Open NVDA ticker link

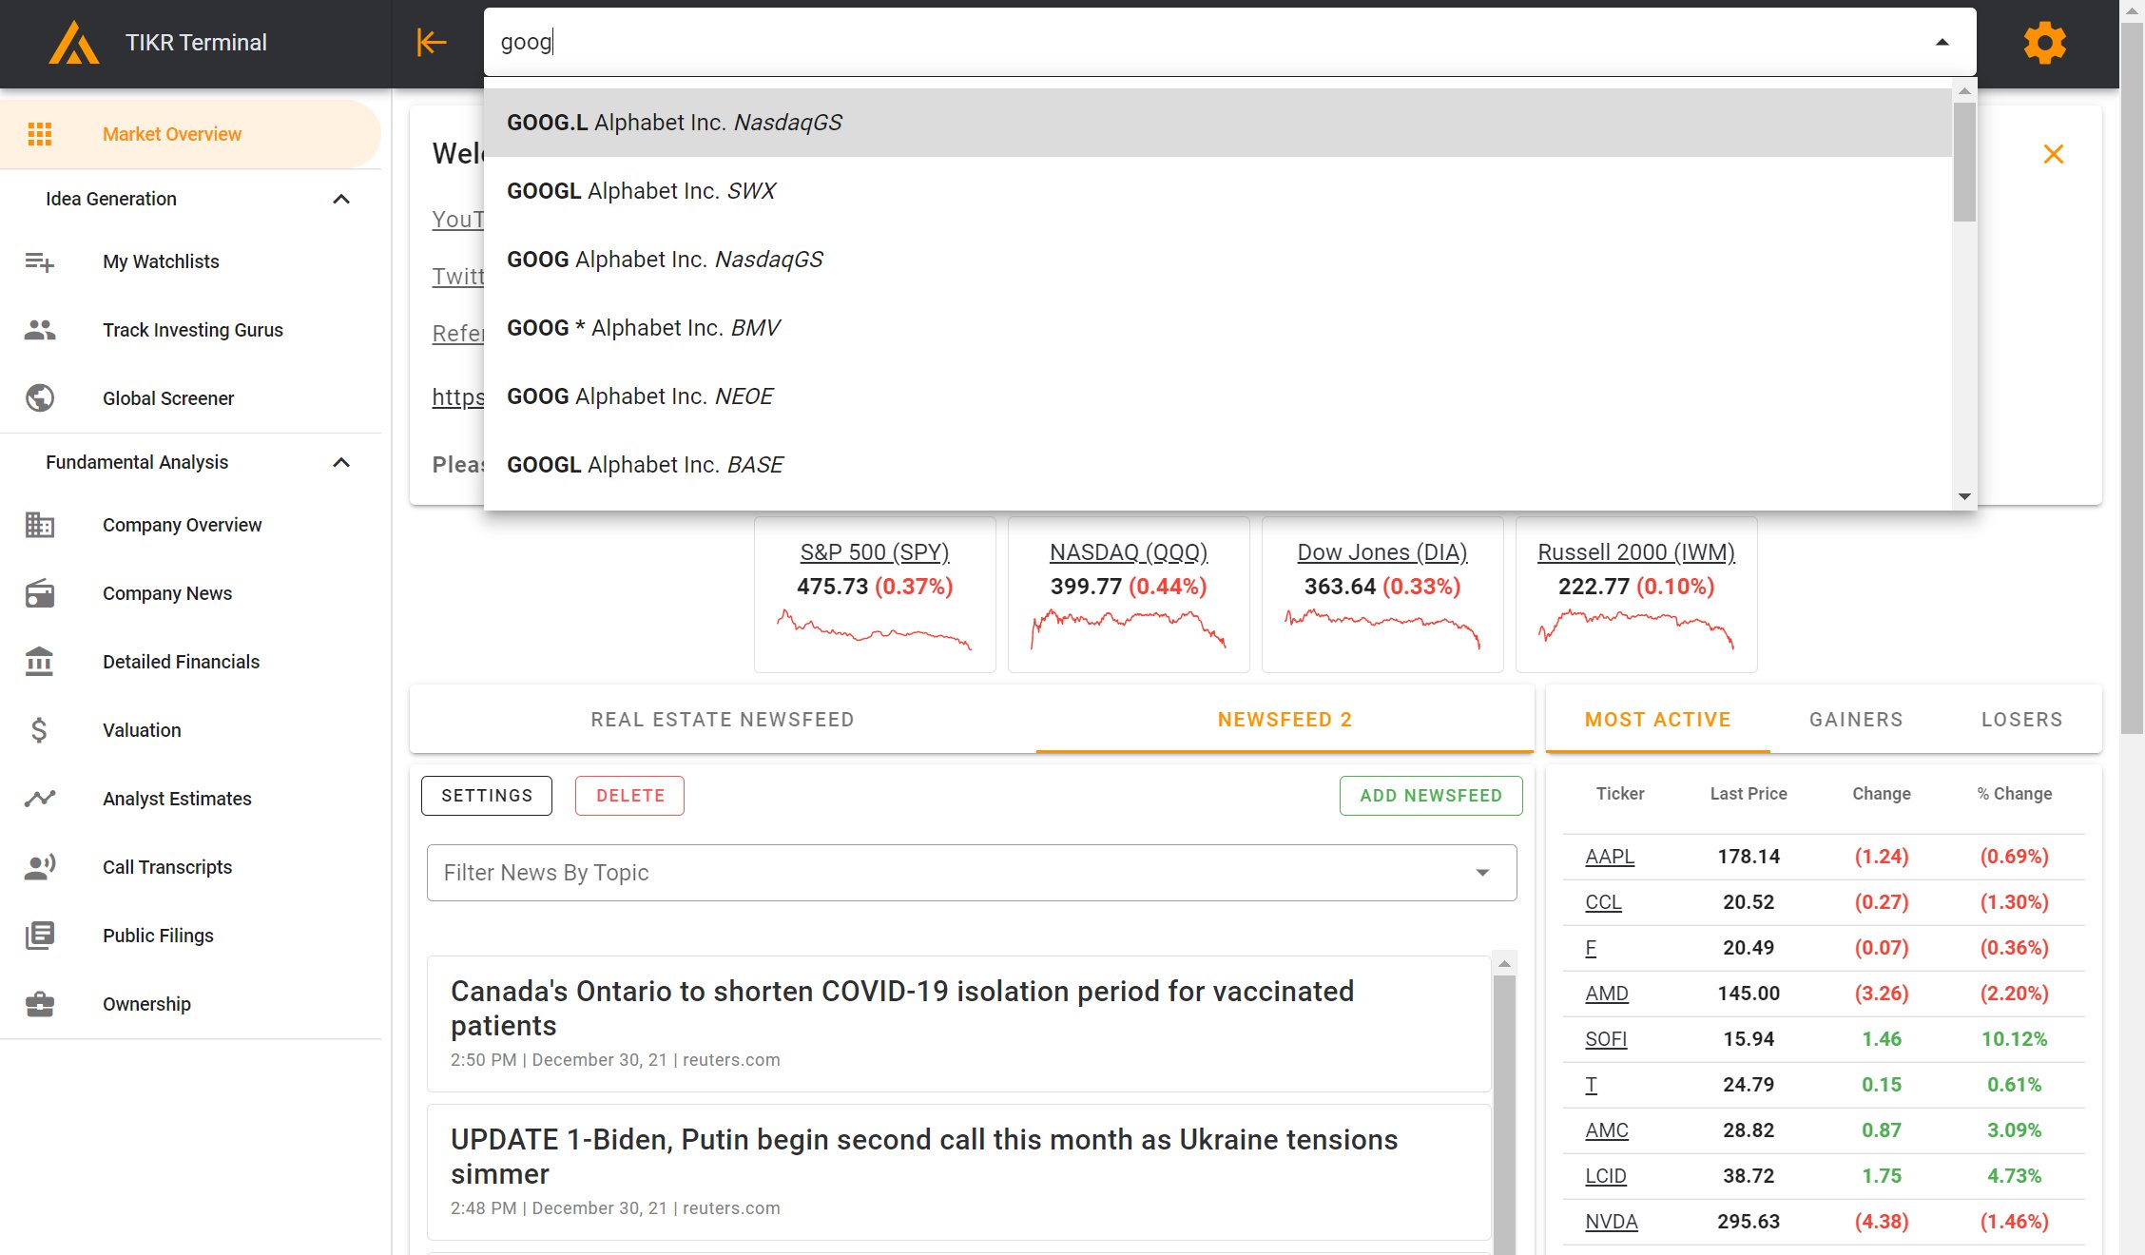(x=1612, y=1222)
